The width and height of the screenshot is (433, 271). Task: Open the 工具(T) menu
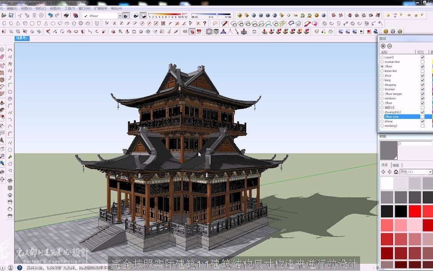click(x=70, y=9)
